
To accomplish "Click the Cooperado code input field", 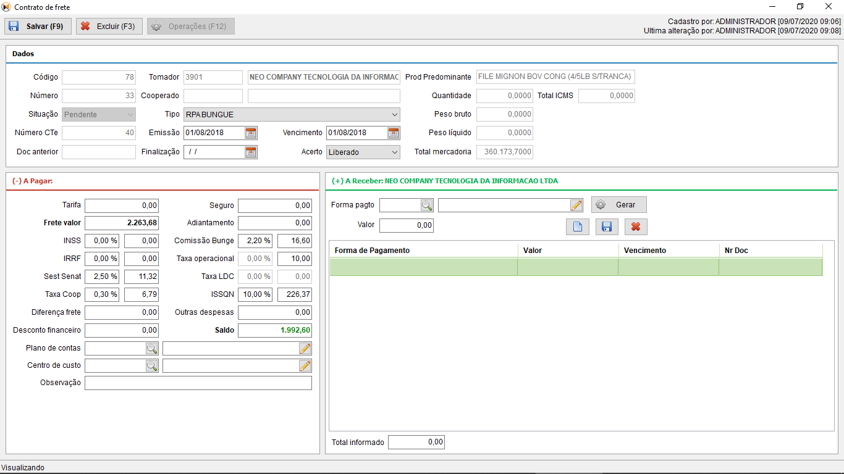I will (x=213, y=96).
